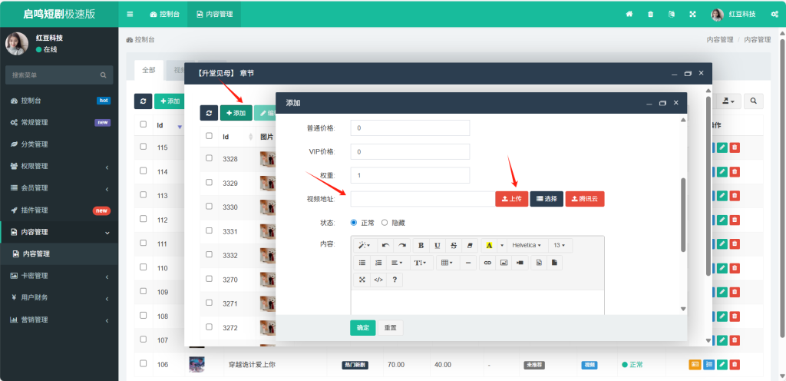Open the Helvetica font family dropdown

[x=527, y=245]
